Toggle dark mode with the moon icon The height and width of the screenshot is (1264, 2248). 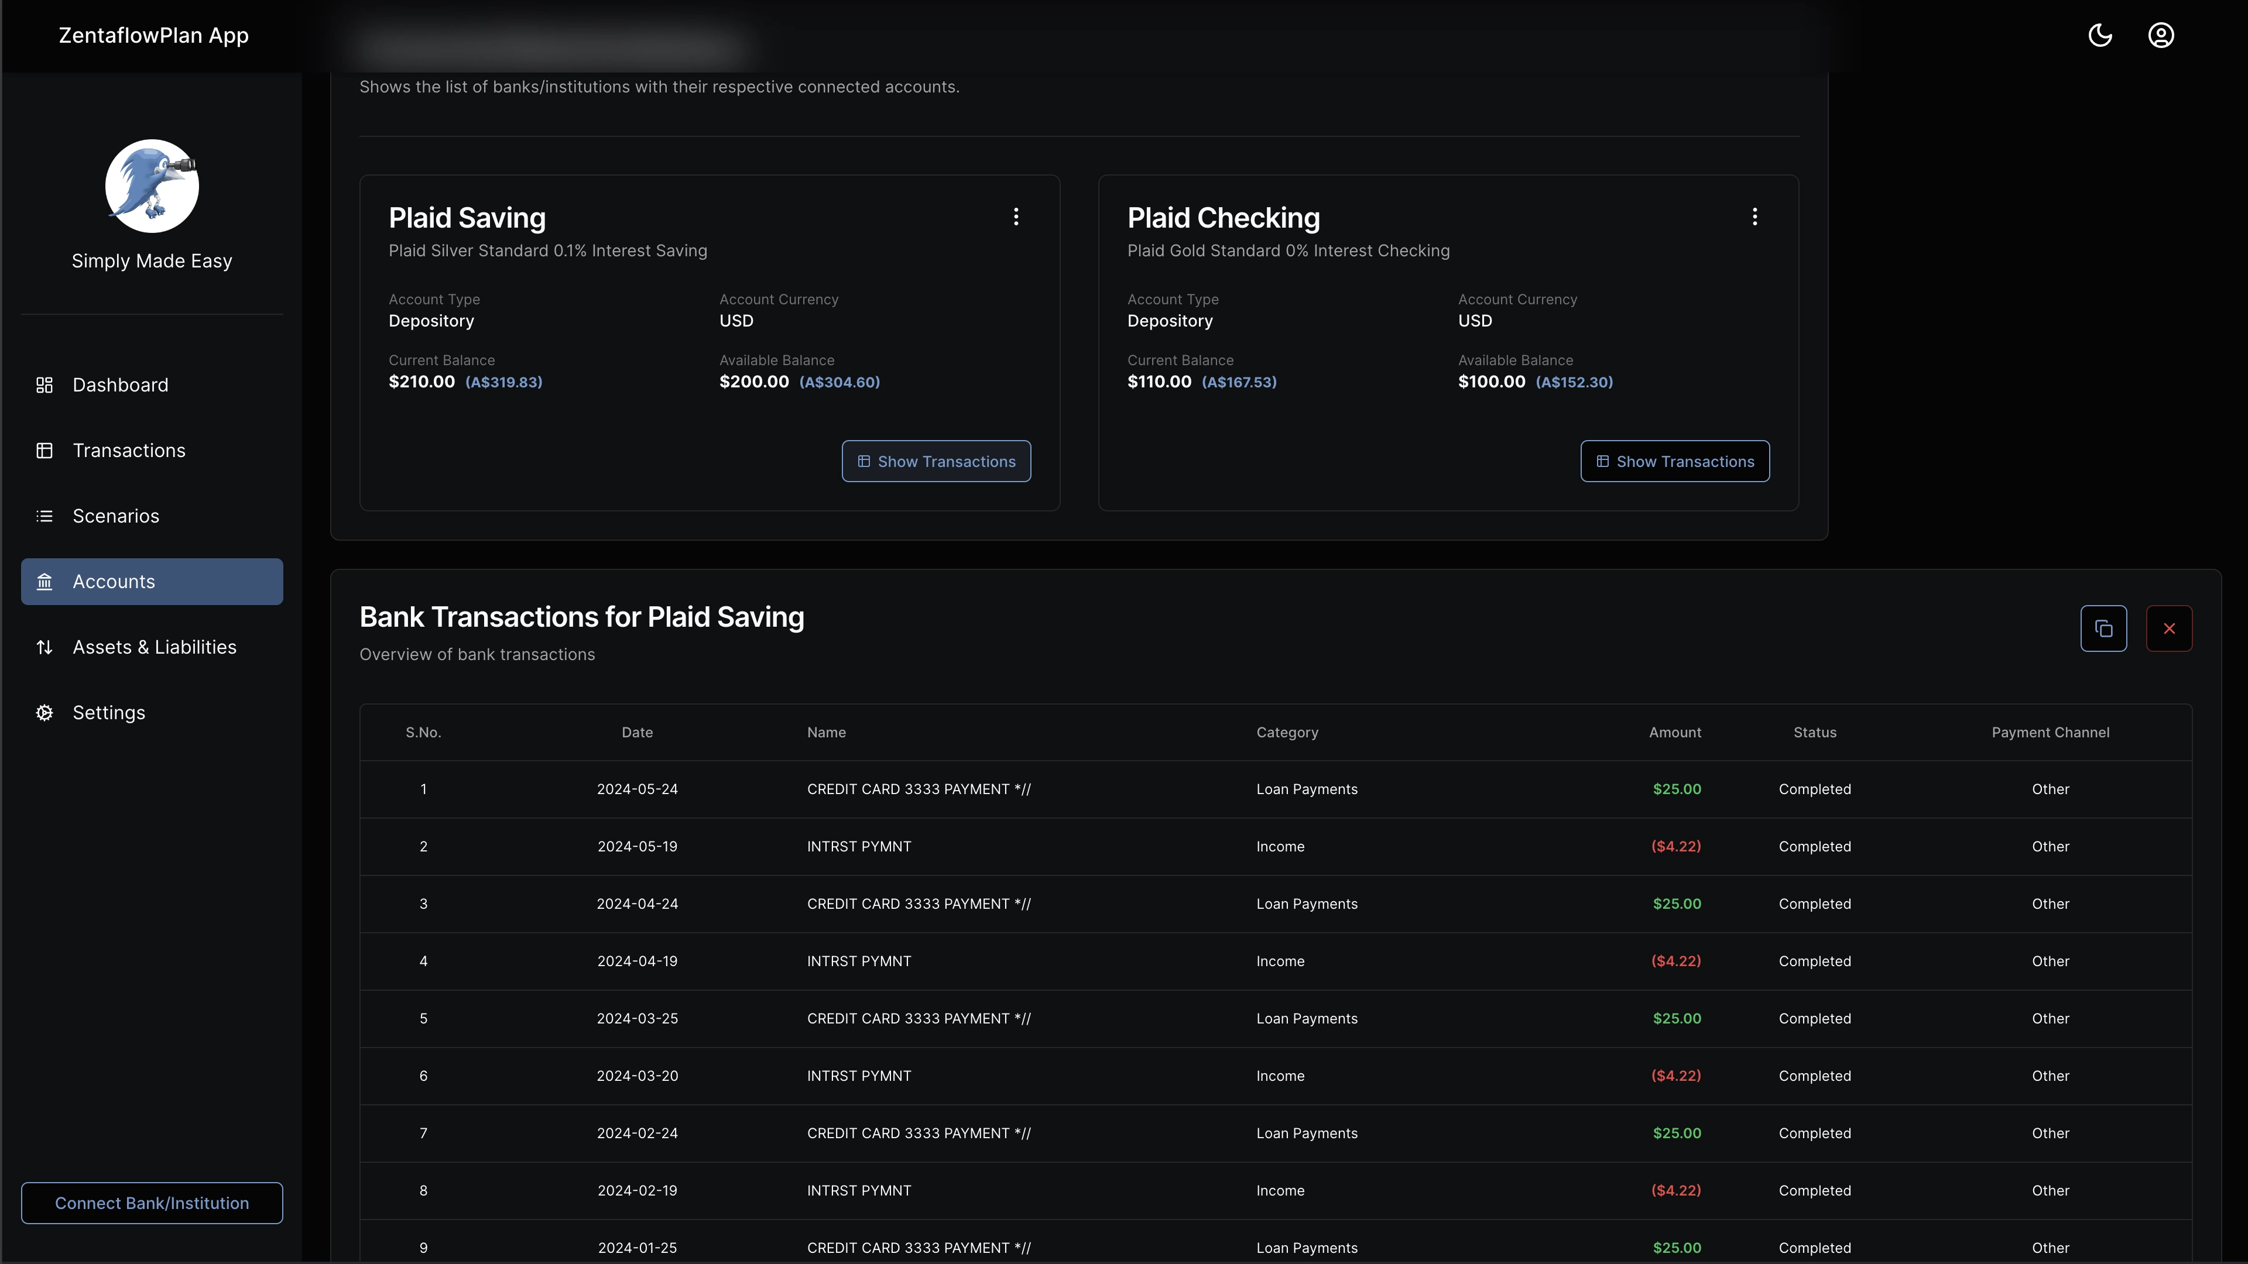point(2100,35)
